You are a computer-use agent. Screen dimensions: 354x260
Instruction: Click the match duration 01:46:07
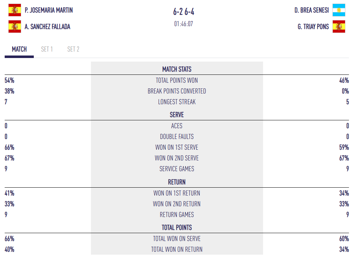[x=184, y=24]
